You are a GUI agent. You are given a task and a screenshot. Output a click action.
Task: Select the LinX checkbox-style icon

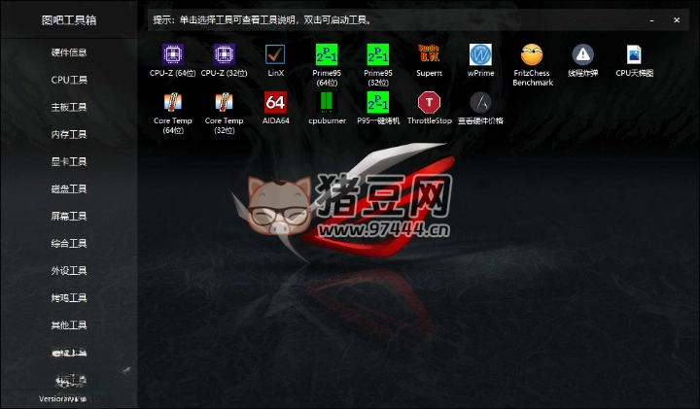pyautogui.click(x=275, y=54)
